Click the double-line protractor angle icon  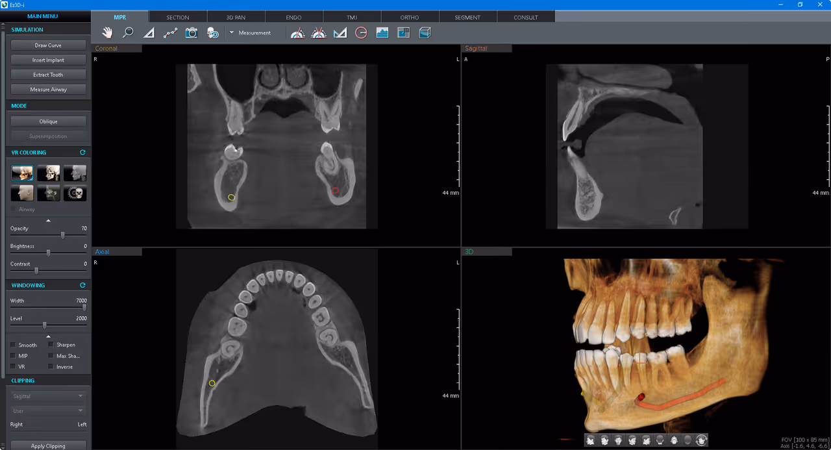coord(319,32)
